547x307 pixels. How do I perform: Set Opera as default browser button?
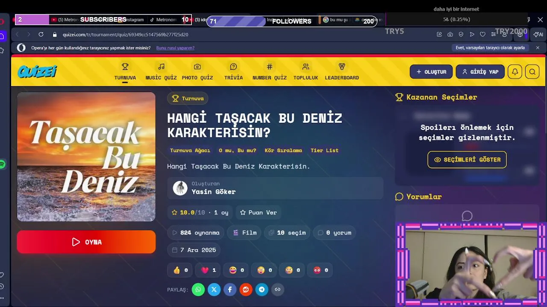[490, 48]
